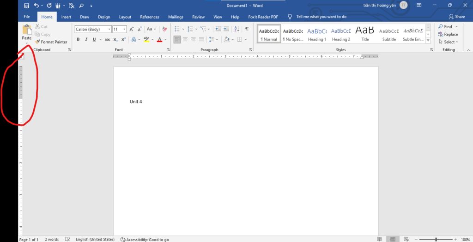Open account avatar for trần thị hoàng yến
The image size is (473, 242).
[x=404, y=5]
